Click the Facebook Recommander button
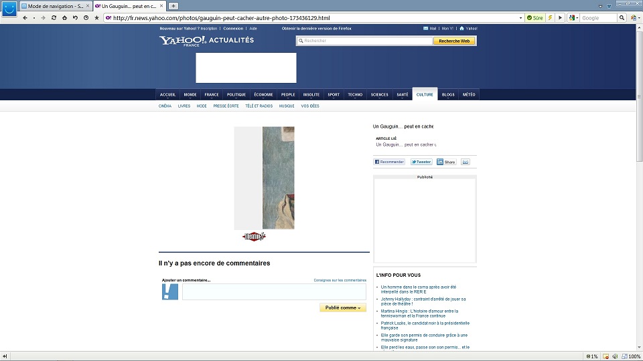The image size is (643, 361). [389, 162]
